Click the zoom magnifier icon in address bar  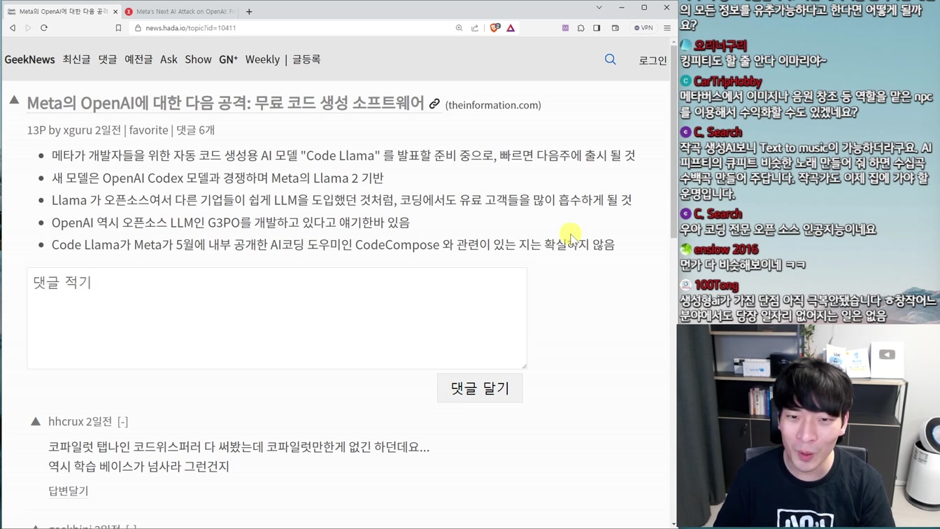pyautogui.click(x=459, y=28)
